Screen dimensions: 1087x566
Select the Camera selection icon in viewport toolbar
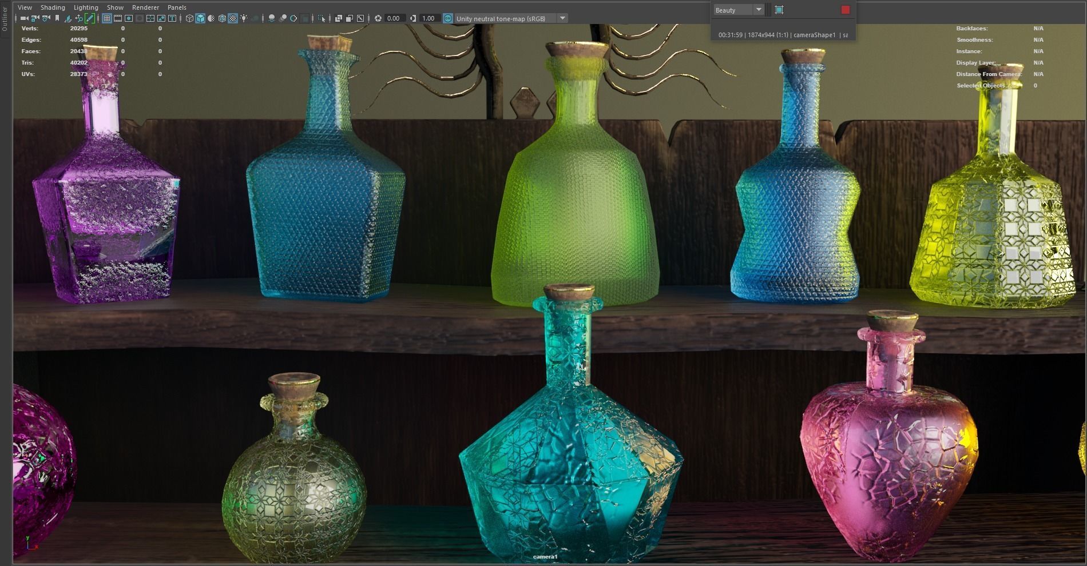tap(24, 18)
